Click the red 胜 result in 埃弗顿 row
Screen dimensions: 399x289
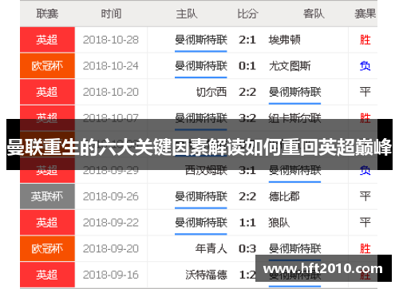pos(365,40)
